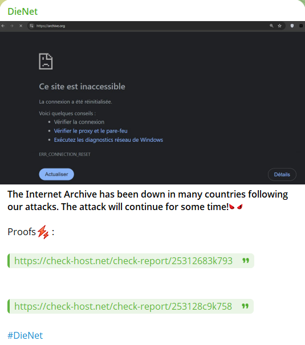Open "Exécutez les diagnostics réseau de Windows" link
Image resolution: width=305 pixels, height=345 pixels.
(x=108, y=140)
